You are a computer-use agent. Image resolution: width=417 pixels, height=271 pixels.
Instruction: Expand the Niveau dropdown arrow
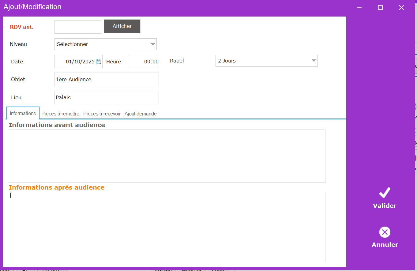pos(153,44)
